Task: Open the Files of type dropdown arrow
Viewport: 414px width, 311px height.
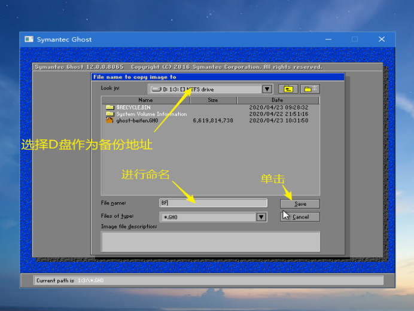Action: (x=261, y=217)
